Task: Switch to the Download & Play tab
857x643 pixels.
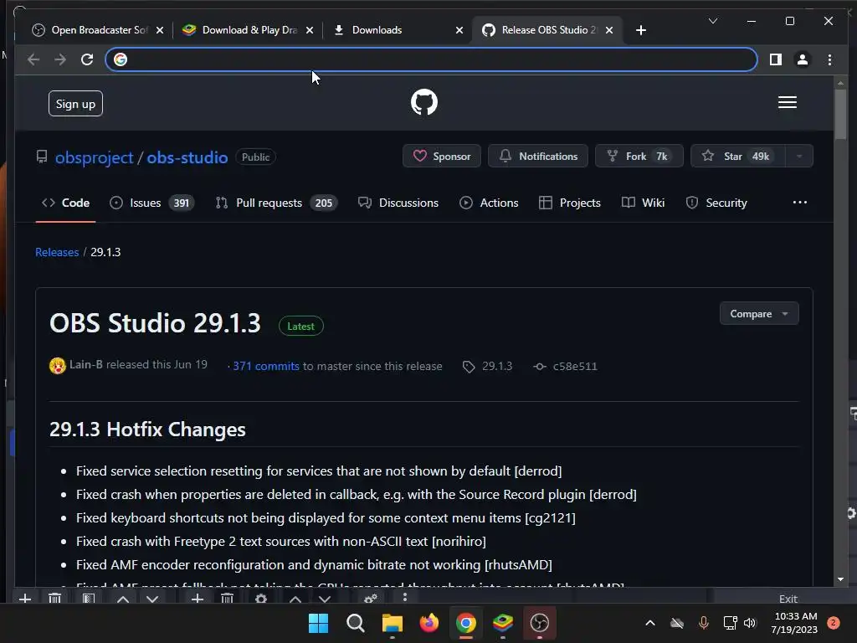Action: 249,30
